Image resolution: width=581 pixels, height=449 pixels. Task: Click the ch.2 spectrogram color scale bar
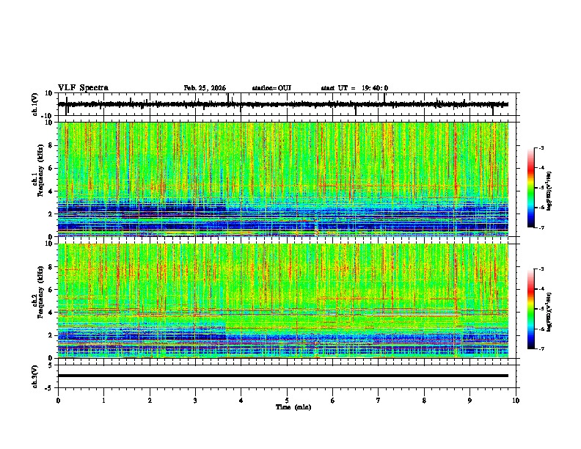(531, 309)
